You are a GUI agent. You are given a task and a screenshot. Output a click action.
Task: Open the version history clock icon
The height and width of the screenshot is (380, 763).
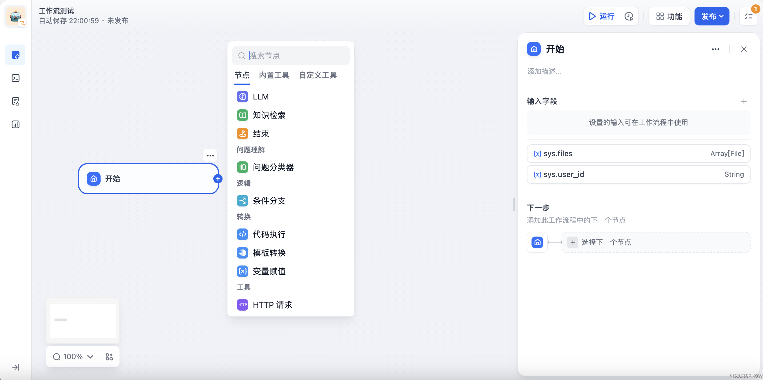point(629,16)
